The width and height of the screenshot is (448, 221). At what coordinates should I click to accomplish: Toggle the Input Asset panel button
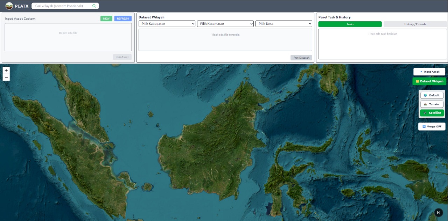coord(429,72)
